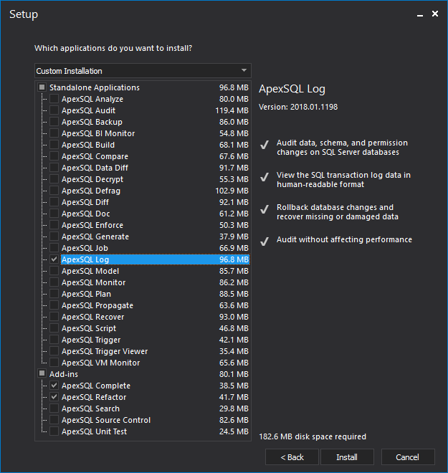
Task: Select the ApexSQL Analyze row label
Action: tap(92, 99)
